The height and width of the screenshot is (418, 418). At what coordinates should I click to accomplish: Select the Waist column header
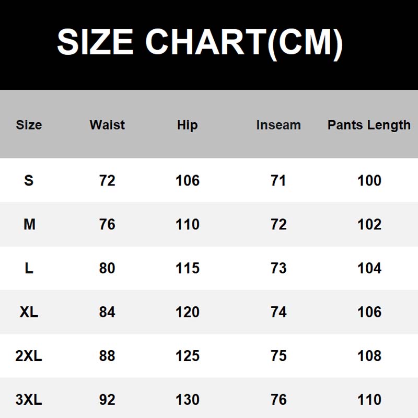coord(107,125)
